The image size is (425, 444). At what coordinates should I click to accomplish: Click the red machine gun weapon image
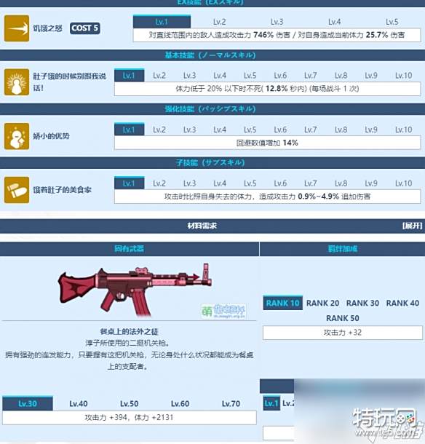(x=135, y=290)
